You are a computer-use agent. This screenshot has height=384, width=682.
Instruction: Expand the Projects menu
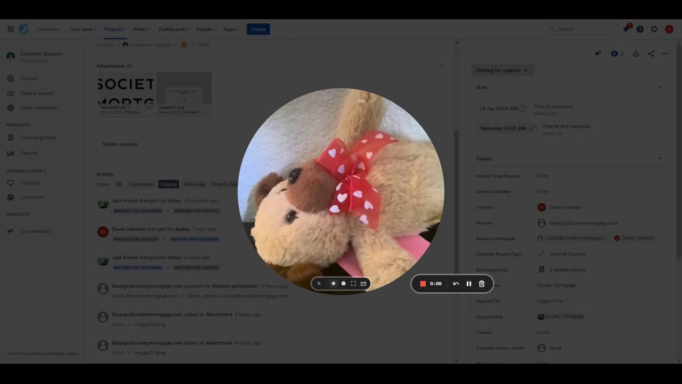coord(115,29)
